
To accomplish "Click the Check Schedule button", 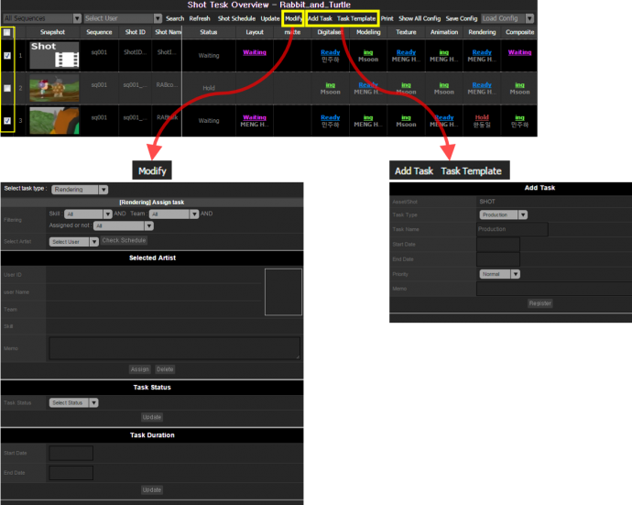I will (x=123, y=241).
